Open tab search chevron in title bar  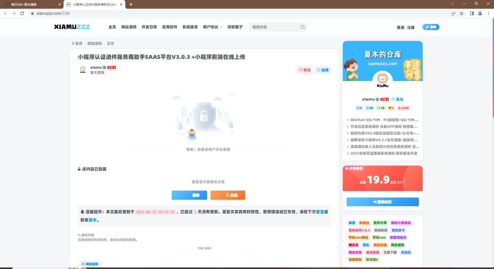click(x=453, y=4)
